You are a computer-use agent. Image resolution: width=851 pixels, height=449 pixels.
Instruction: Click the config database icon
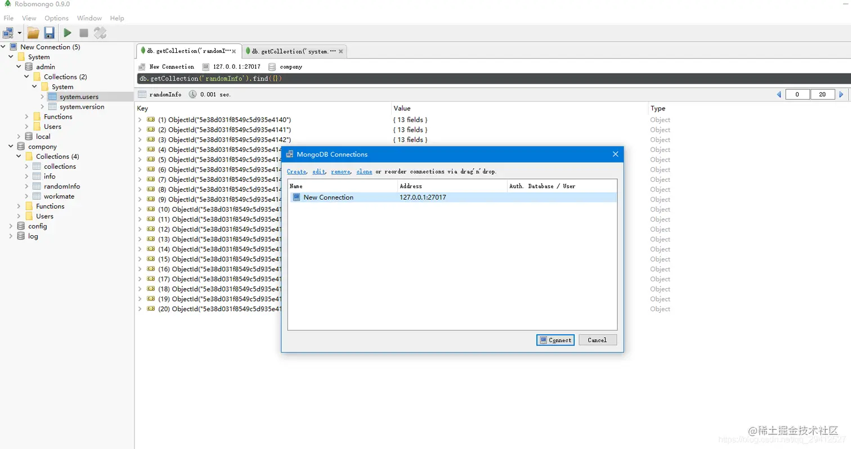[x=21, y=226]
